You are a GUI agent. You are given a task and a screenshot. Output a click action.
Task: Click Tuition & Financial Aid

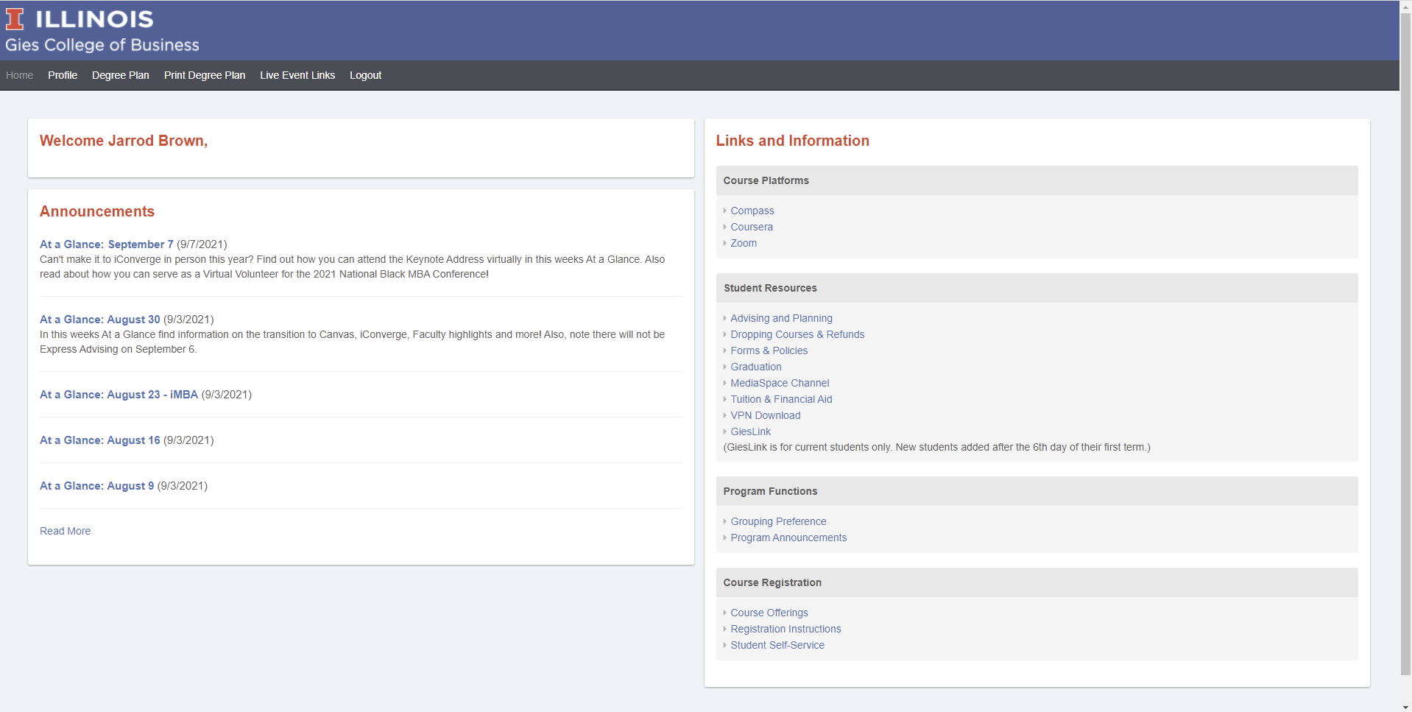click(781, 399)
